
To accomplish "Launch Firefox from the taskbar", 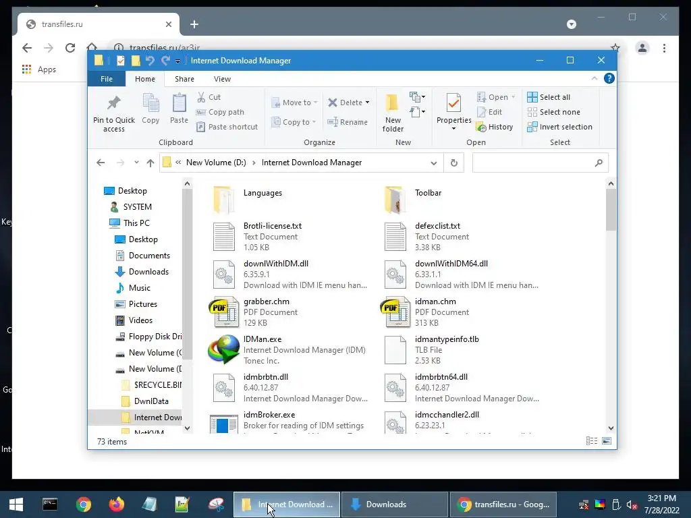I will pyautogui.click(x=116, y=505).
